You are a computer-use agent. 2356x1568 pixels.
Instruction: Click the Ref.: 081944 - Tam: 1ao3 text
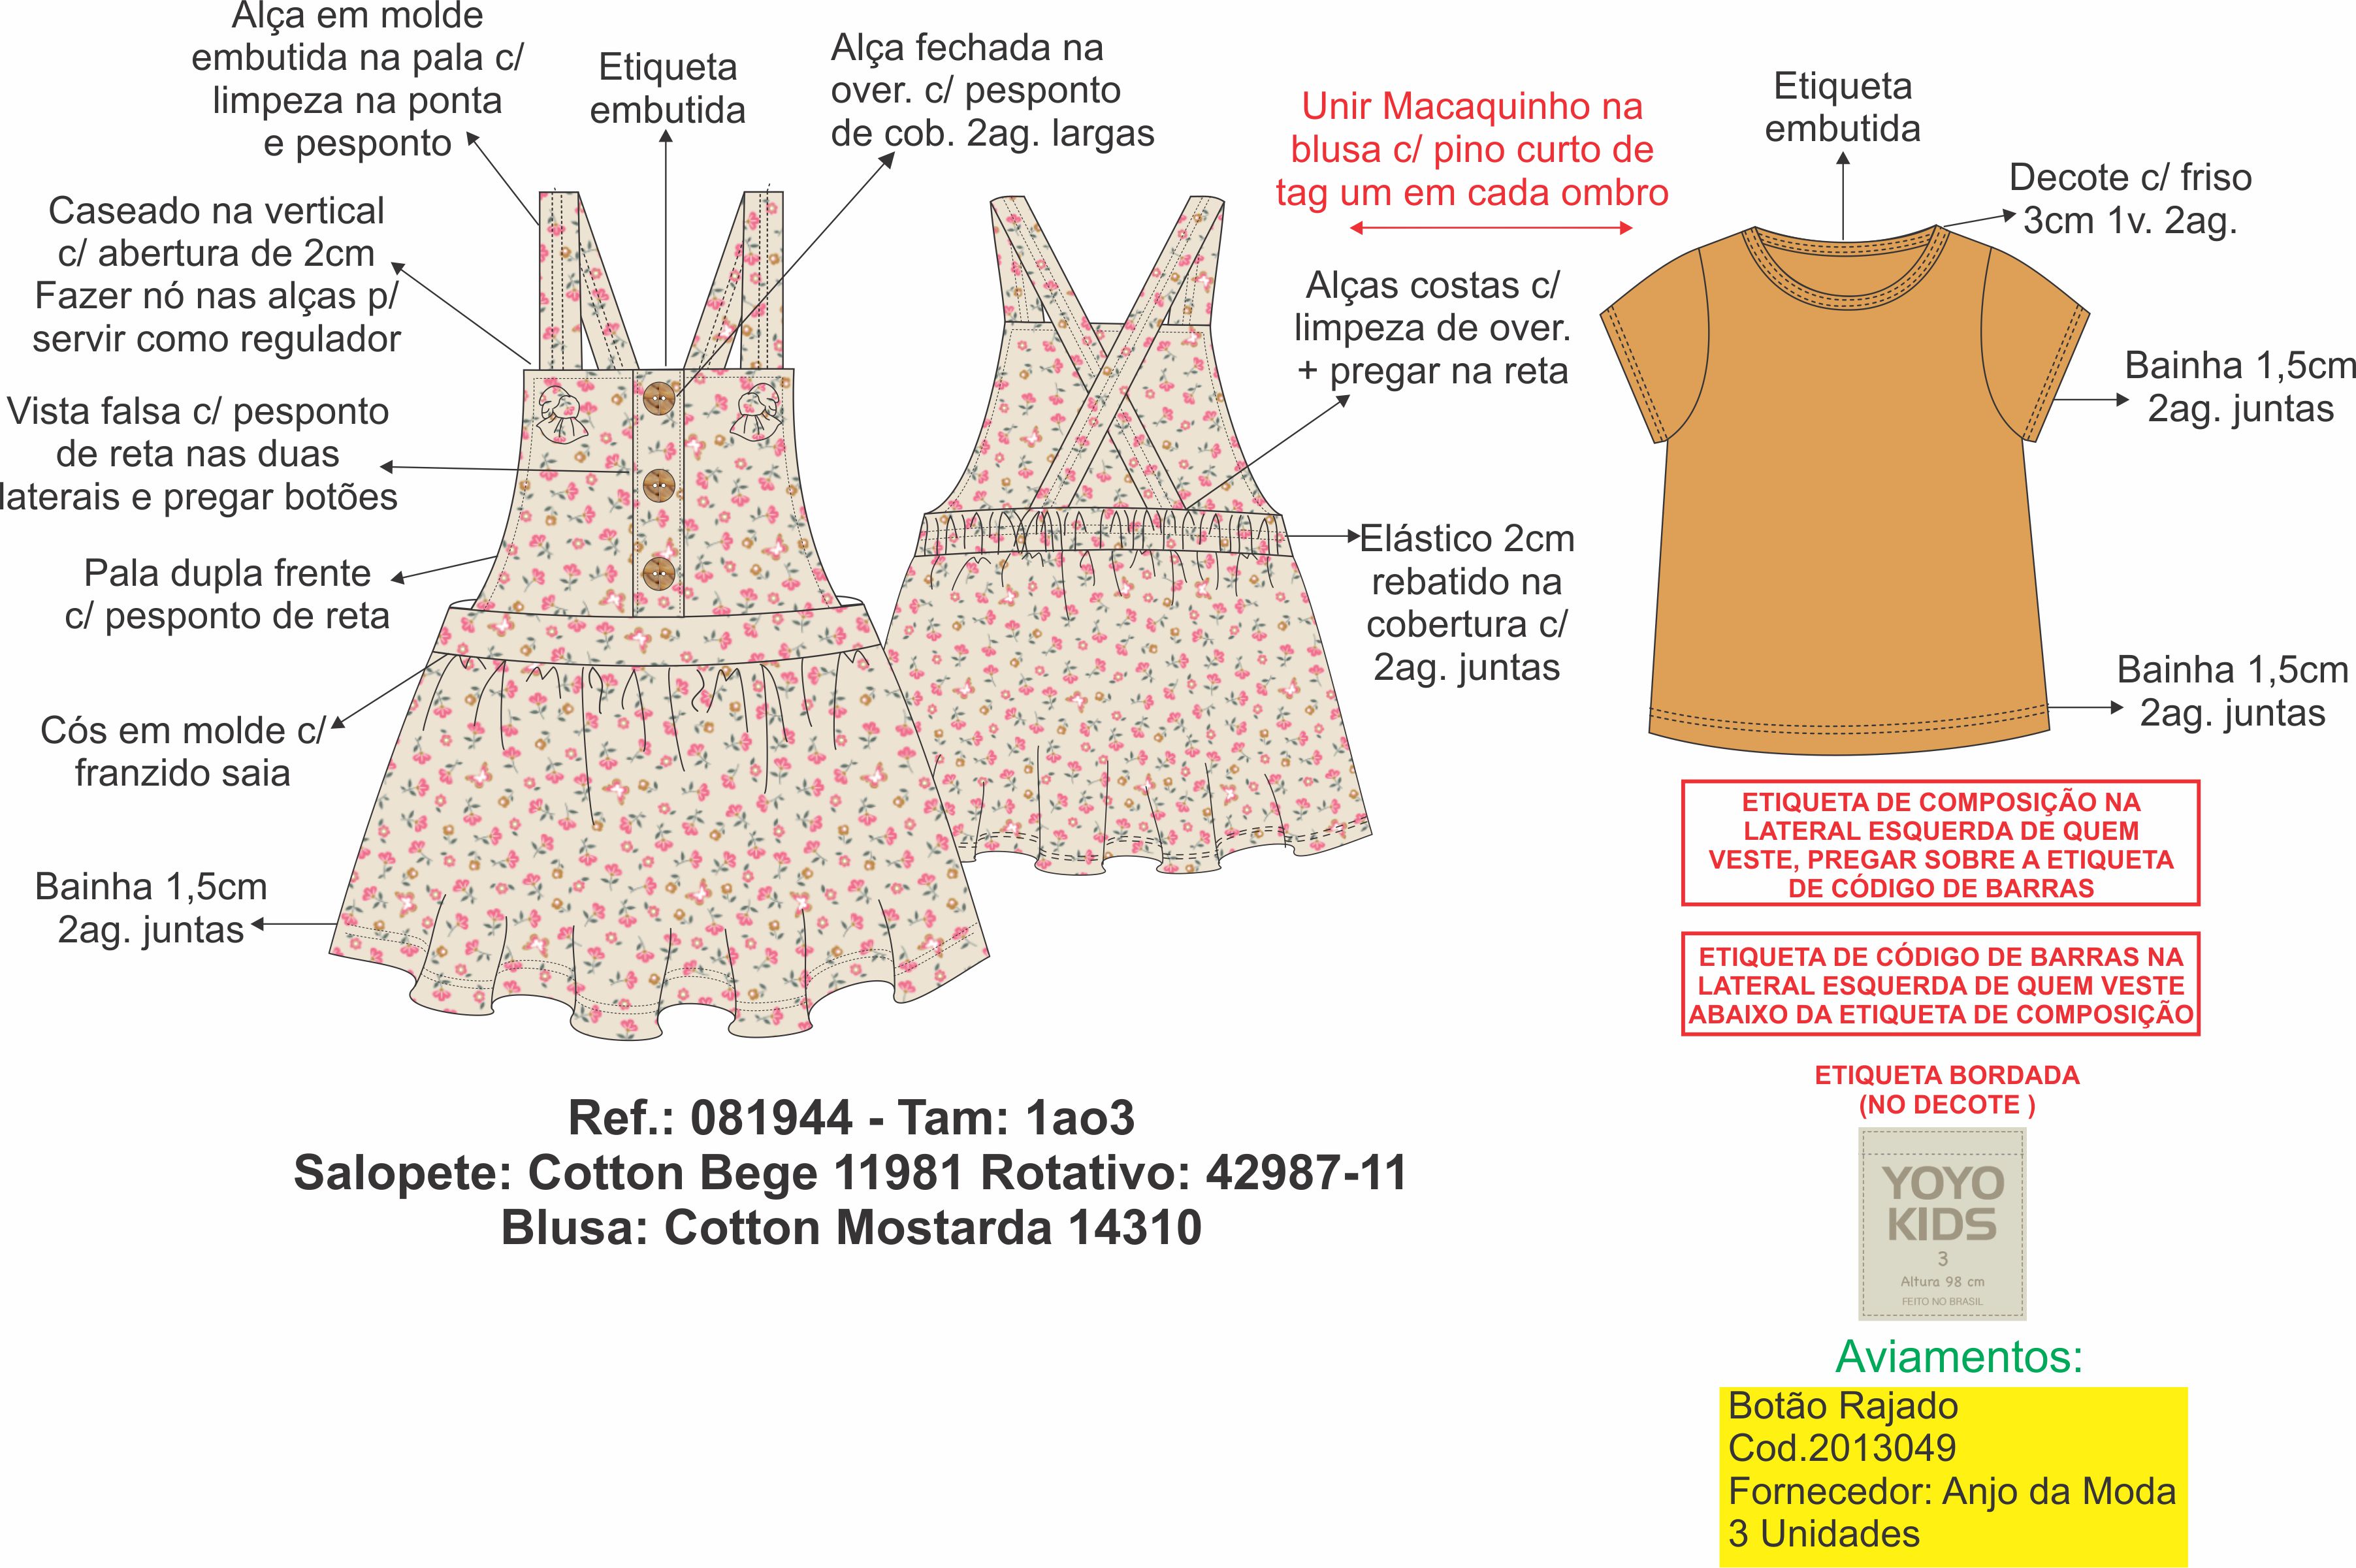point(851,1118)
